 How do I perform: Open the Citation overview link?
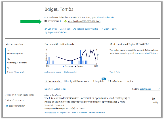[x=70, y=72]
